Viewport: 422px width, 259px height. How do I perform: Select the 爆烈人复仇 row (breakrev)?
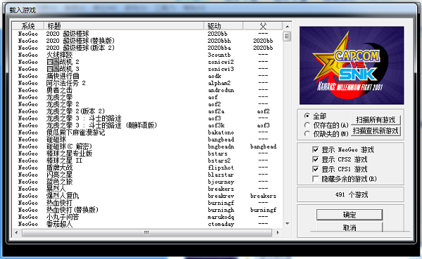click(147, 196)
